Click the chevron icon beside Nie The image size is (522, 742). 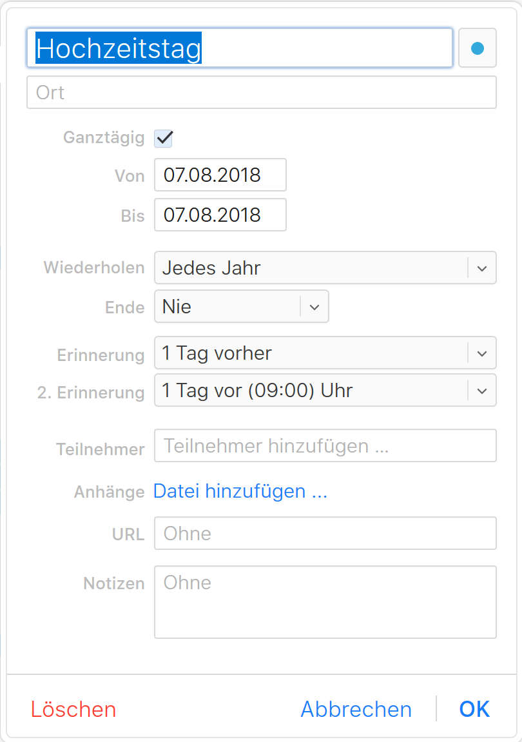point(315,306)
